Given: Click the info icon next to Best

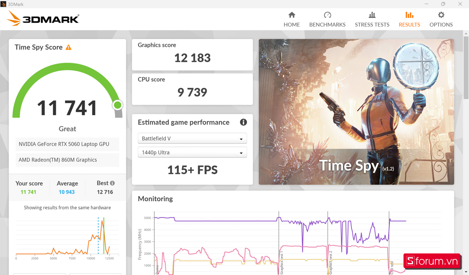Looking at the screenshot, I should pos(112,183).
